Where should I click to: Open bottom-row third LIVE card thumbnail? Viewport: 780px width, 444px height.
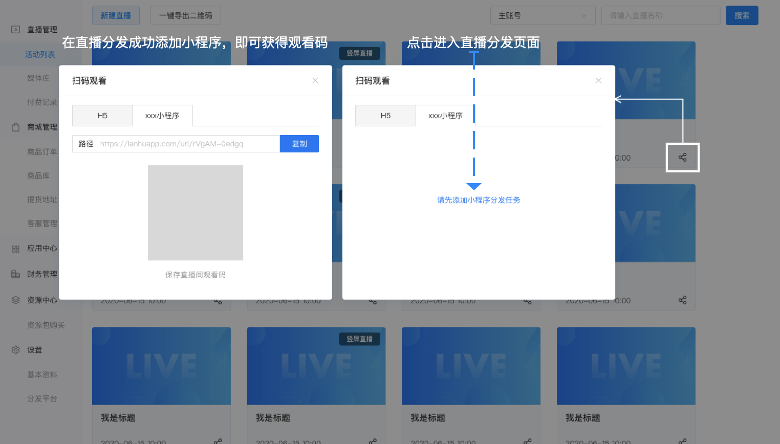[x=471, y=366]
